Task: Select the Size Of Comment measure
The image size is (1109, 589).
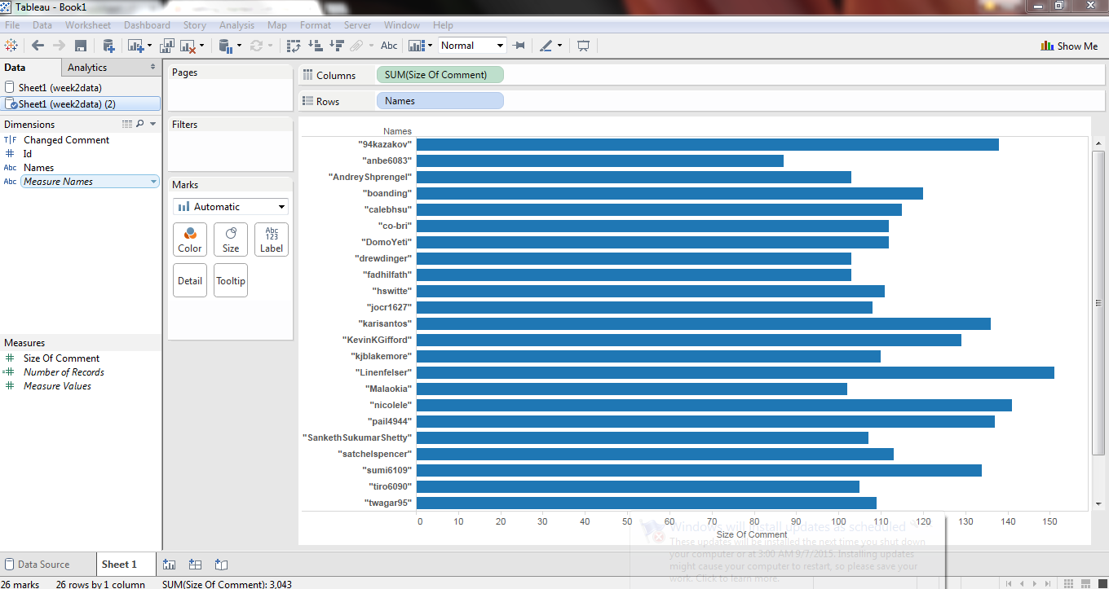Action: tap(61, 358)
